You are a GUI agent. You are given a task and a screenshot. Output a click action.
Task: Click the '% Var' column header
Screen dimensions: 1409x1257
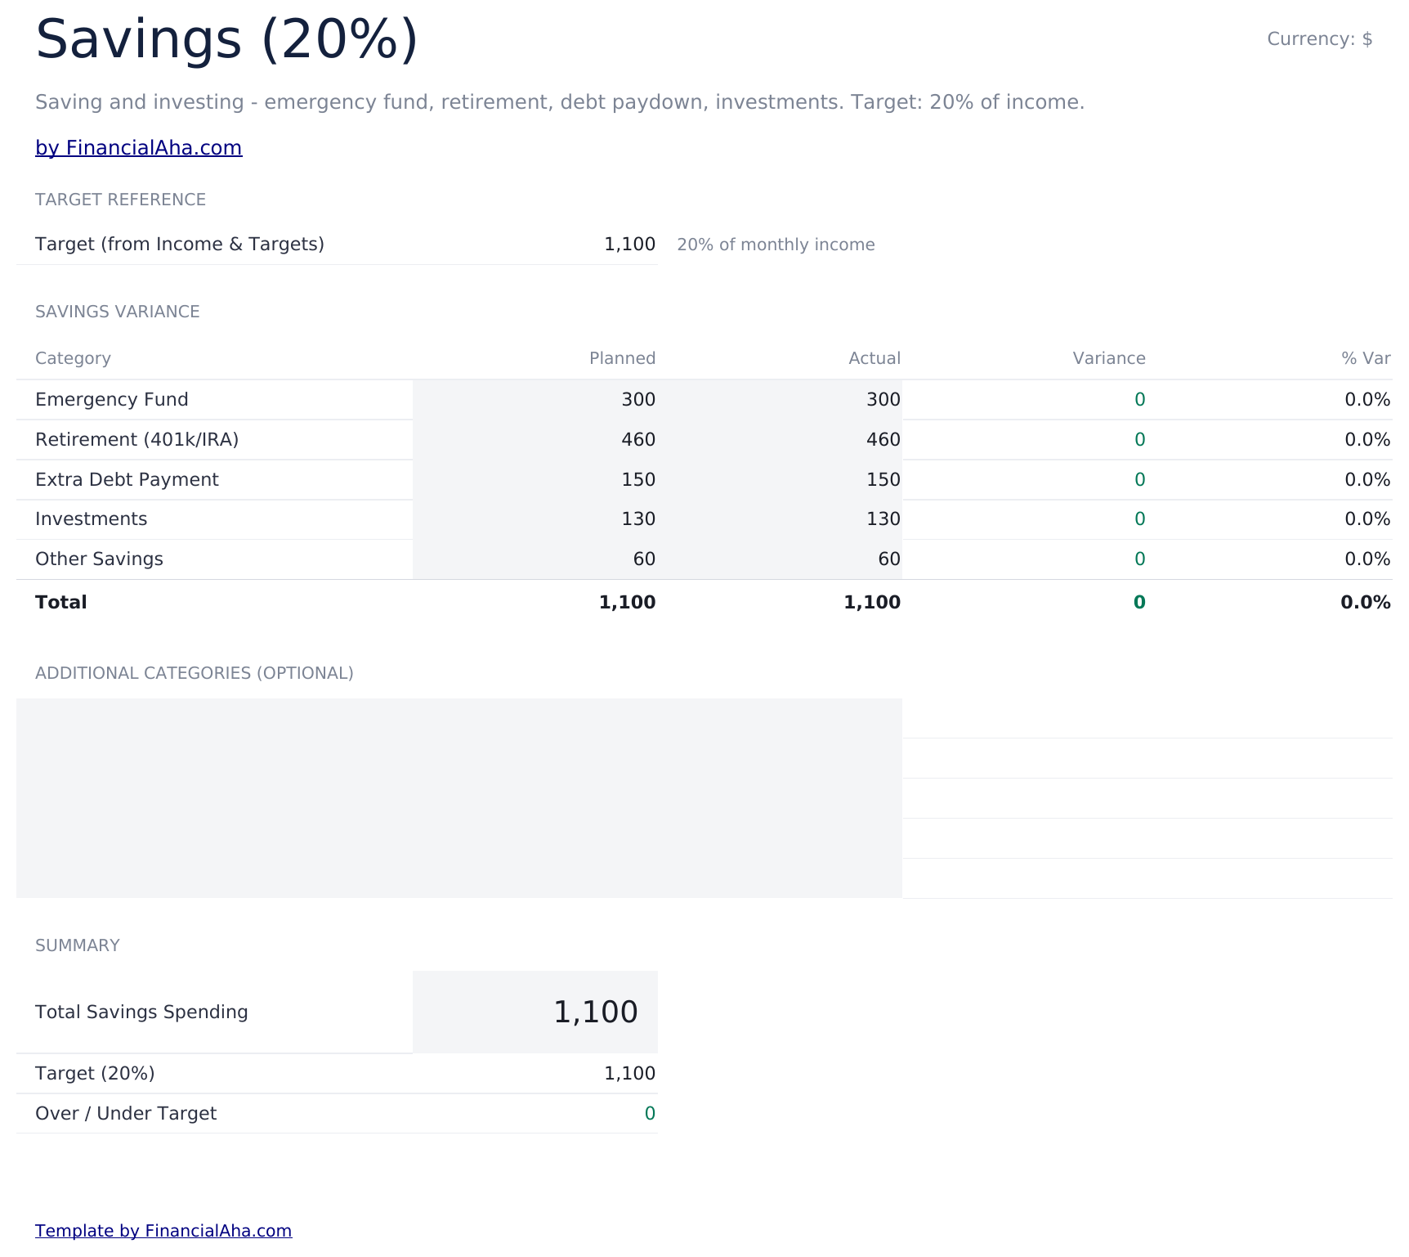coord(1366,358)
